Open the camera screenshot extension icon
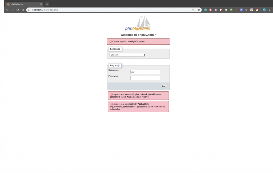This screenshot has height=173, width=273. point(216,10)
